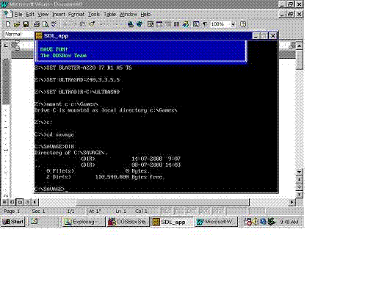Click the taskbar clock showing 9:48 AM
376x282 pixels.
click(x=289, y=222)
